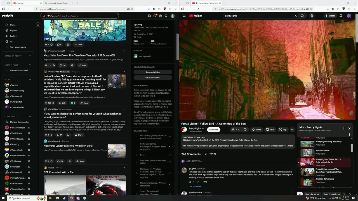Favorite r/2000sNostalgia community star
The height and width of the screenshot is (201, 358).
29,128
